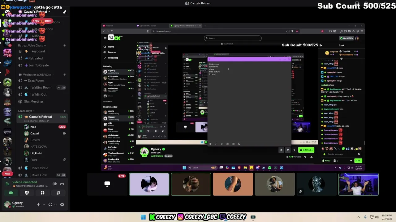
Task: Open the Kick hamburger menu
Action: point(105,38)
